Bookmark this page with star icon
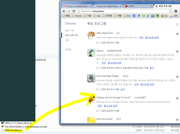 tap(170, 11)
